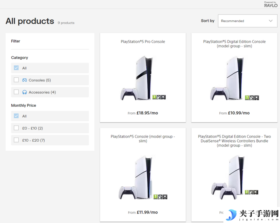Click the Consoles gamepad icon
Screen dimensions: 280x223
tap(25, 80)
